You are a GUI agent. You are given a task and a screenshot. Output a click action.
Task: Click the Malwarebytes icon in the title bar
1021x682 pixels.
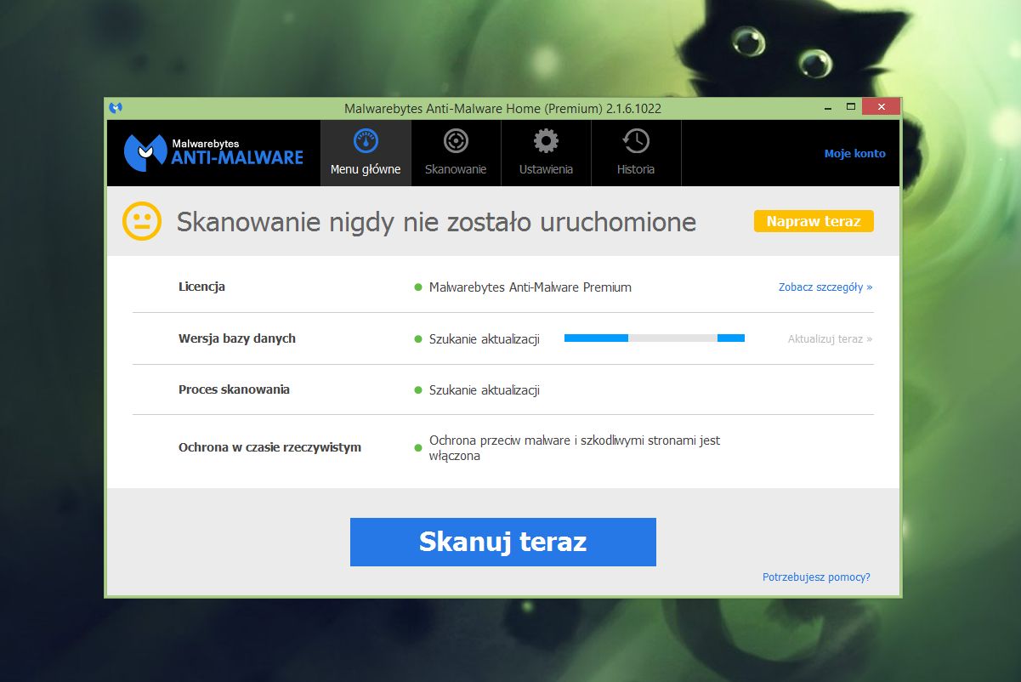116,108
